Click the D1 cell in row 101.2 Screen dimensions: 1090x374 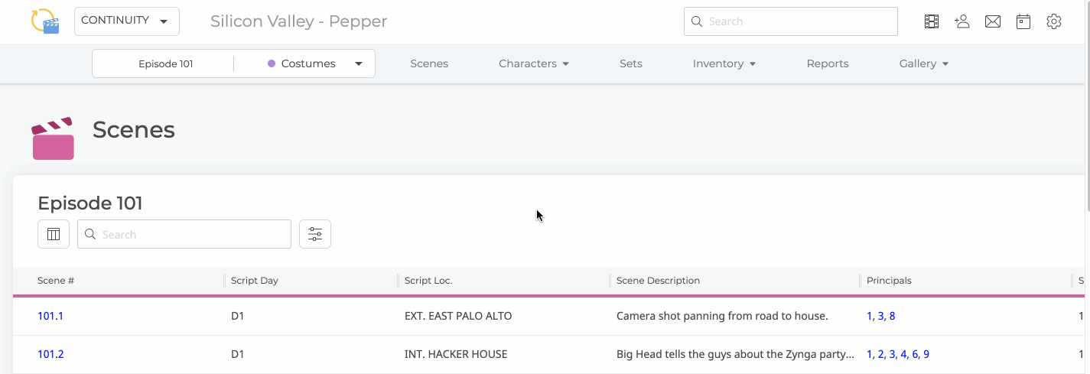pyautogui.click(x=237, y=354)
